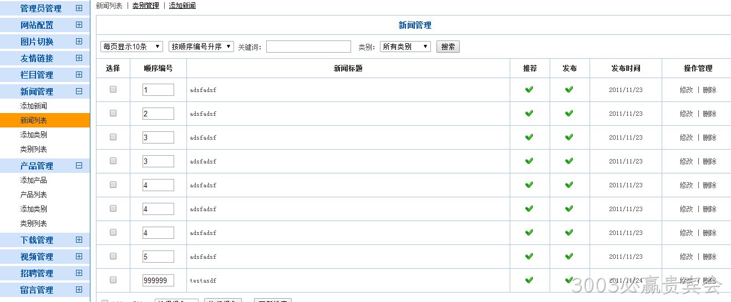Screen dimensions: 731x302
Task: Open the 按顺序编号升序 sort order dropdown
Action: tap(201, 47)
